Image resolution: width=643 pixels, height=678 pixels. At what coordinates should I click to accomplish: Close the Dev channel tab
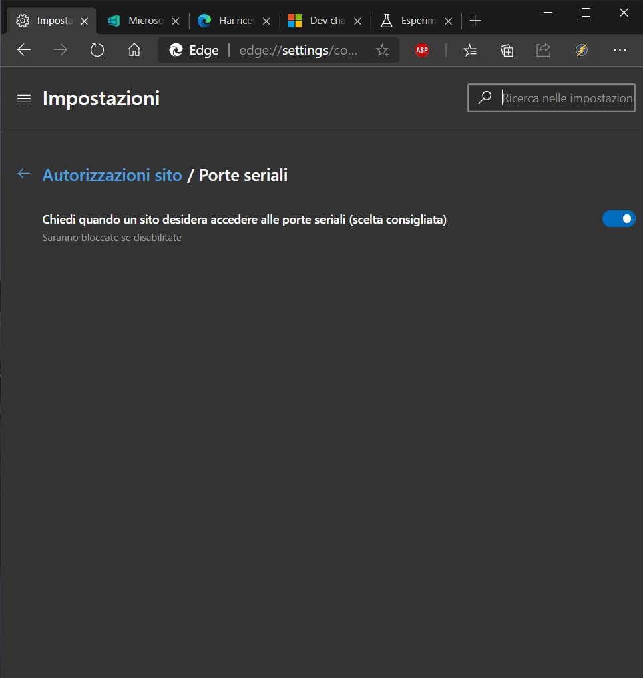coord(357,21)
